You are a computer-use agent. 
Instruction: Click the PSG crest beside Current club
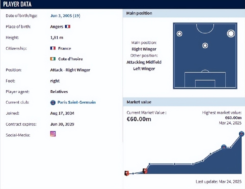click(53, 103)
